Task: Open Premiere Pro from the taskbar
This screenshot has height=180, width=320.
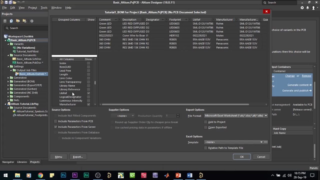Action: (75, 175)
